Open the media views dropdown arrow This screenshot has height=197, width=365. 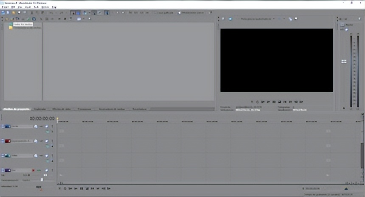84,19
